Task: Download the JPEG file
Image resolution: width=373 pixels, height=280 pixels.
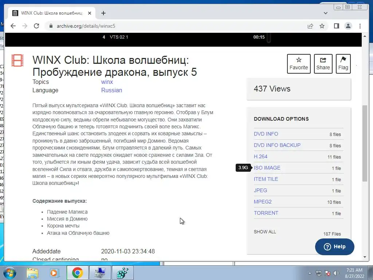Action: [x=260, y=190]
